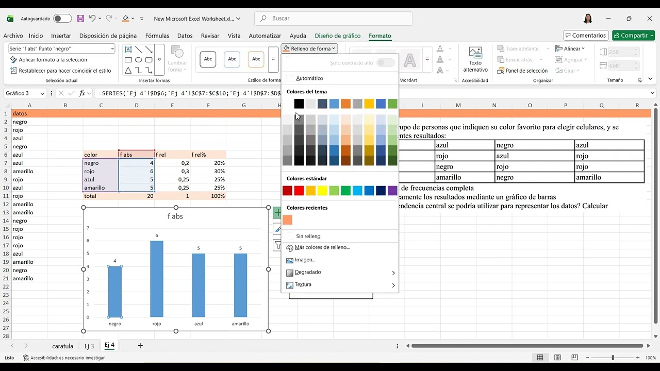This screenshot has width=660, height=371.
Task: Insert a text box shape
Action: coord(128,49)
